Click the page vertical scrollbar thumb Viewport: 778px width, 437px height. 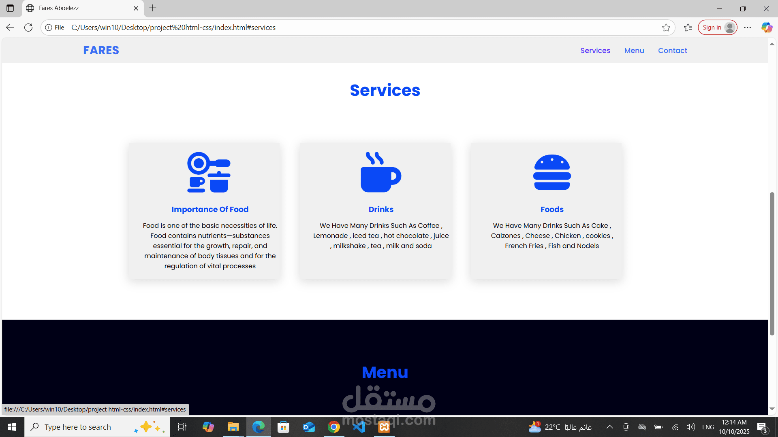[772, 263]
